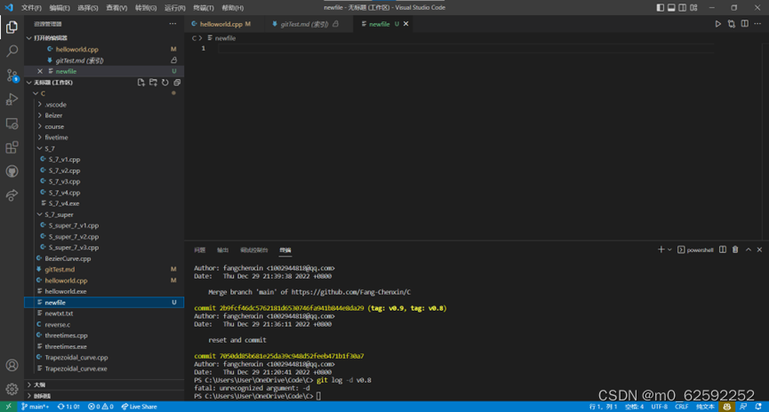Toggle secondary sidebar layout button
Screen dimensions: 769x412
pos(682,7)
